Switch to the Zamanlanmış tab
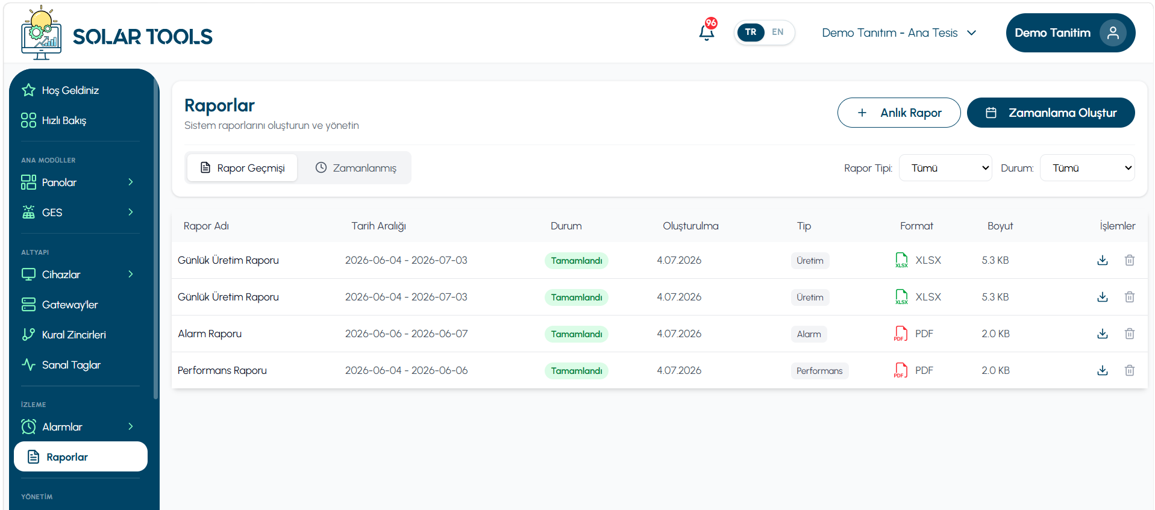Screen dimensions: 1155x510 (x=356, y=168)
